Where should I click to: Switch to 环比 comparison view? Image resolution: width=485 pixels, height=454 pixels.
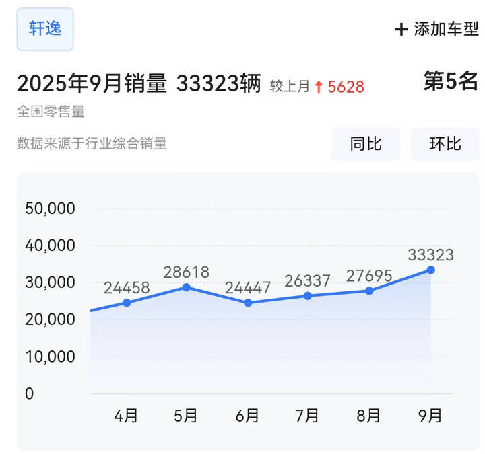445,144
